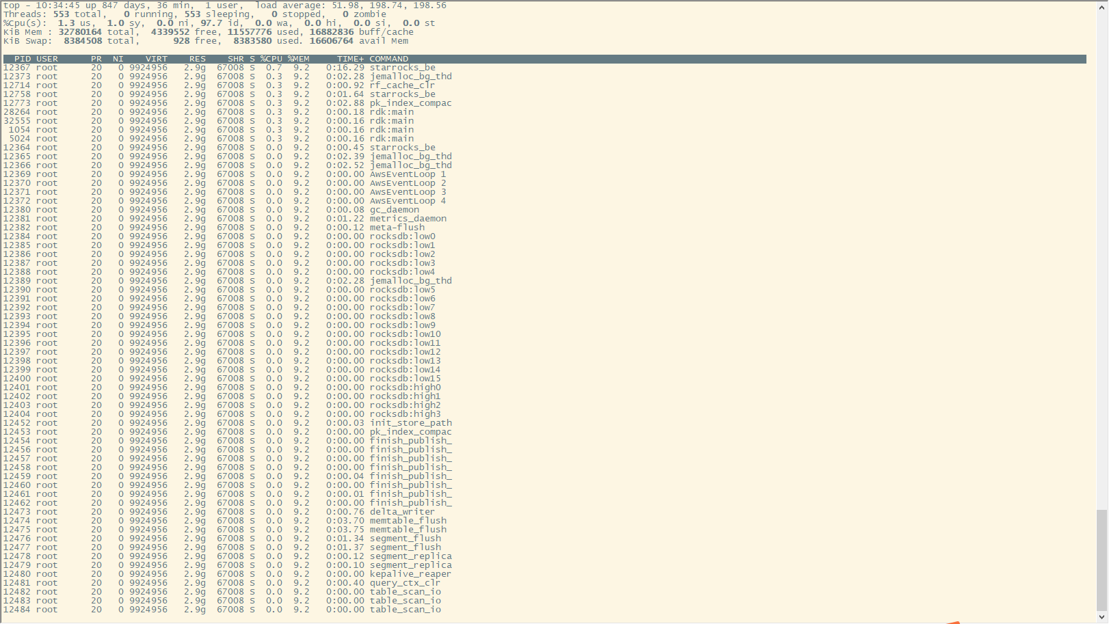1109x624 pixels.
Task: Click the free memory value 4339552
Action: (x=170, y=32)
